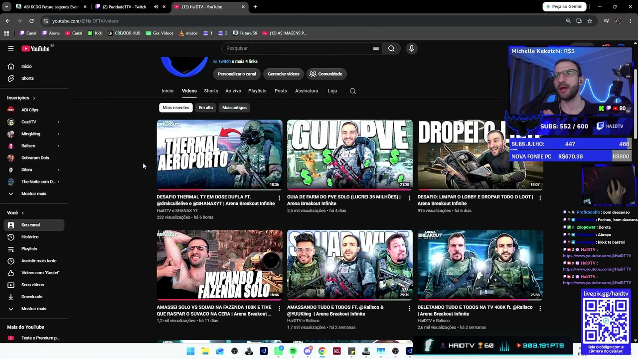The width and height of the screenshot is (638, 359).
Task: Open the channel Playlists tab
Action: [257, 91]
